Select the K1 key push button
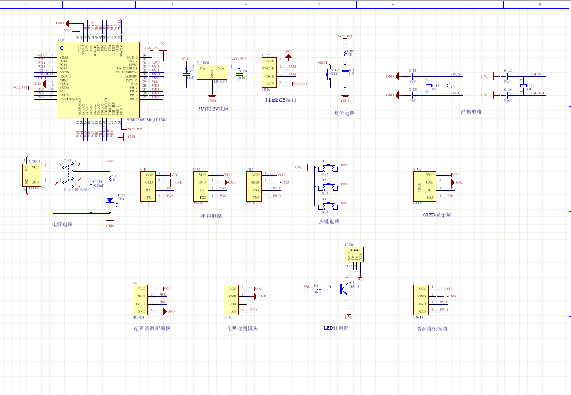 328,168
